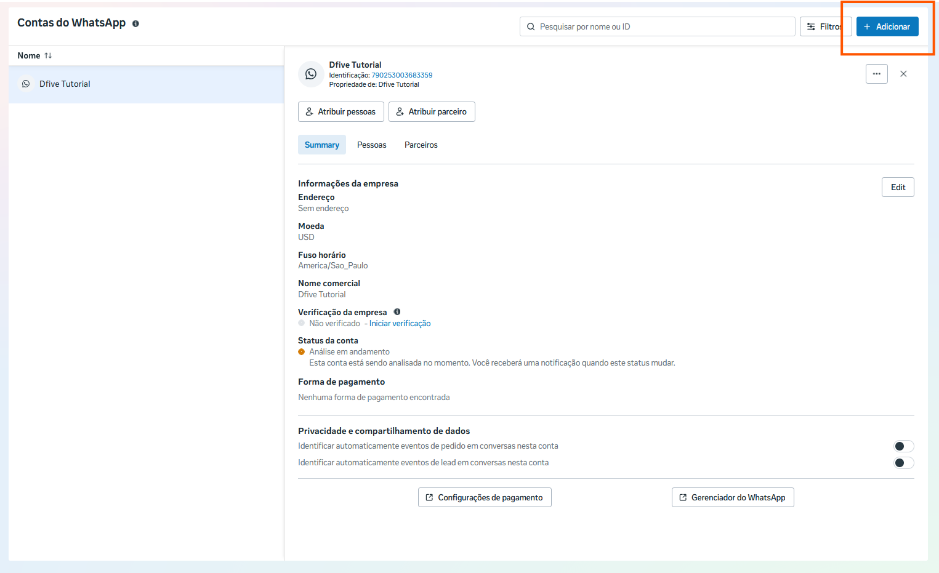939x573 pixels.
Task: Switch to the Parceiros tab
Action: tap(421, 145)
